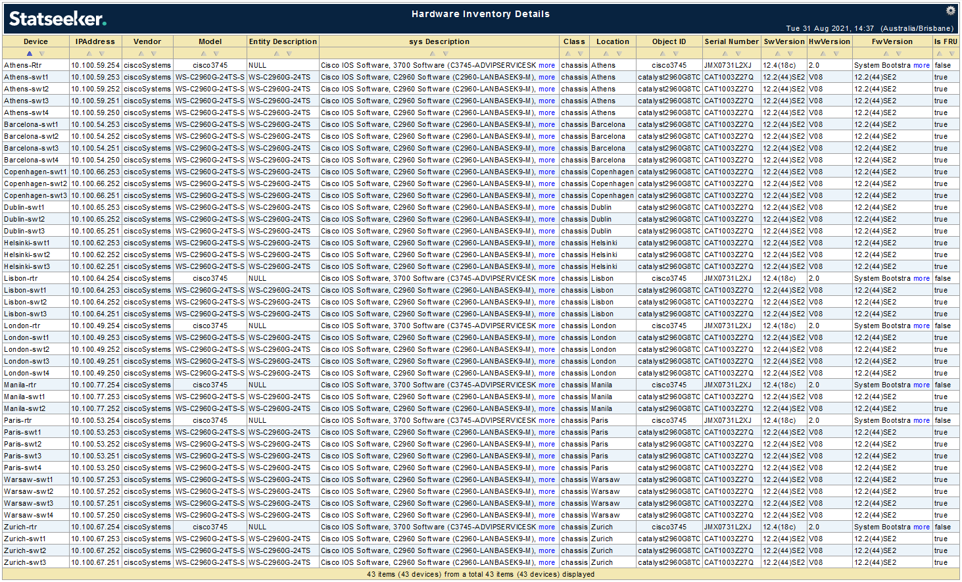
Task: Select the Copenhagen-swt2 device cell
Action: (36, 183)
